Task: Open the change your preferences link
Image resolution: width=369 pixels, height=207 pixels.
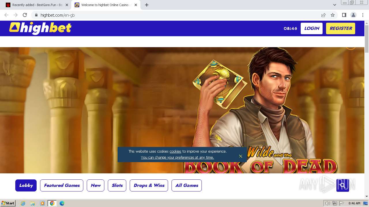Action: [x=177, y=157]
